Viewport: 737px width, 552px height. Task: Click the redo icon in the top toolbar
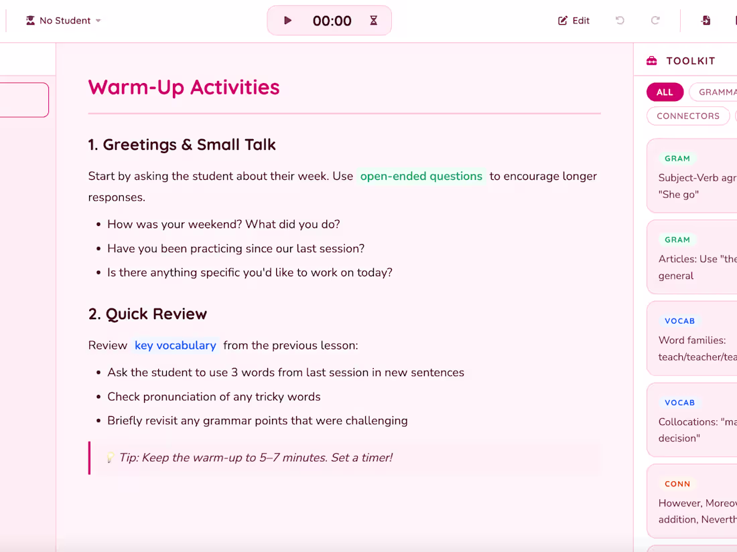pos(655,20)
